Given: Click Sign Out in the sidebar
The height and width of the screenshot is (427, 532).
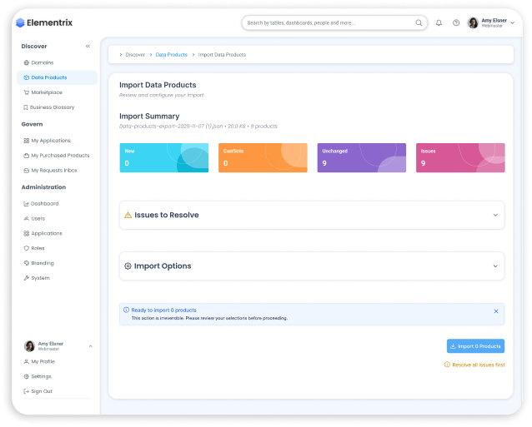Looking at the screenshot, I should (x=42, y=391).
